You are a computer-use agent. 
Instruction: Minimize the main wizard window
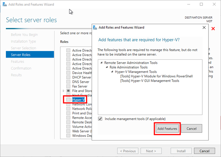(189, 4)
